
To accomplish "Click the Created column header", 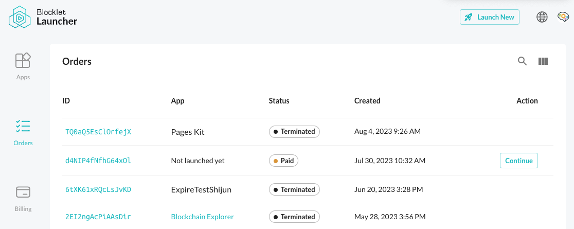I will 367,101.
